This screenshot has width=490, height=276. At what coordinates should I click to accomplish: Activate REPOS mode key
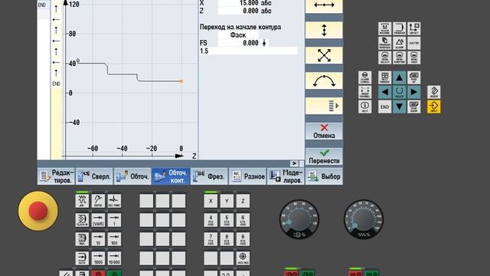[98, 201]
